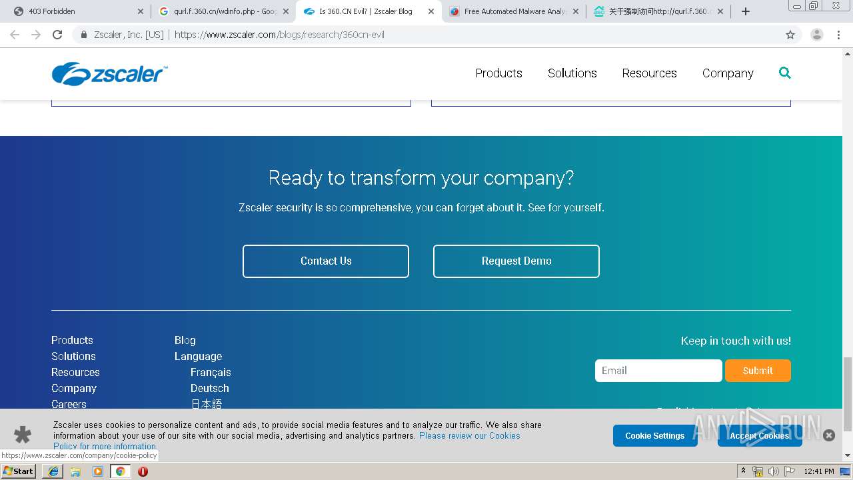853x480 pixels.
Task: Open the Chrome profile avatar
Action: click(816, 35)
